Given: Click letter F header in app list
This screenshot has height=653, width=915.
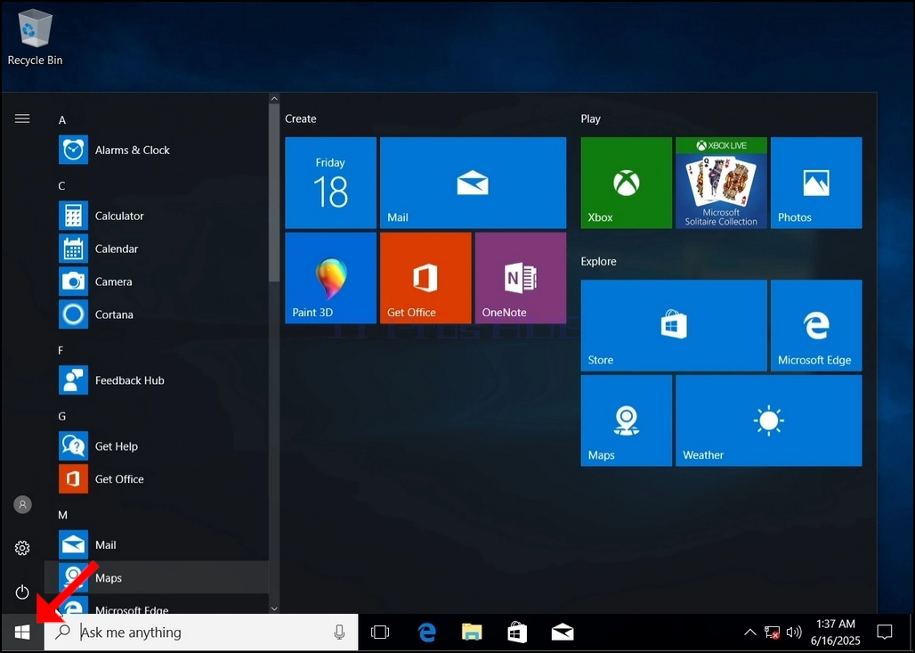Looking at the screenshot, I should pos(61,350).
